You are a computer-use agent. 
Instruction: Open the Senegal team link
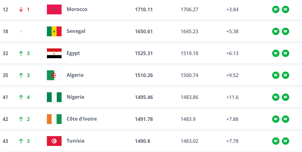(x=76, y=31)
